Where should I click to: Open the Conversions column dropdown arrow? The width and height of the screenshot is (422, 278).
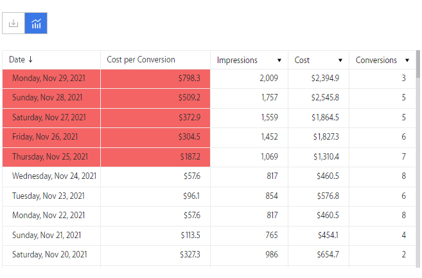(407, 60)
